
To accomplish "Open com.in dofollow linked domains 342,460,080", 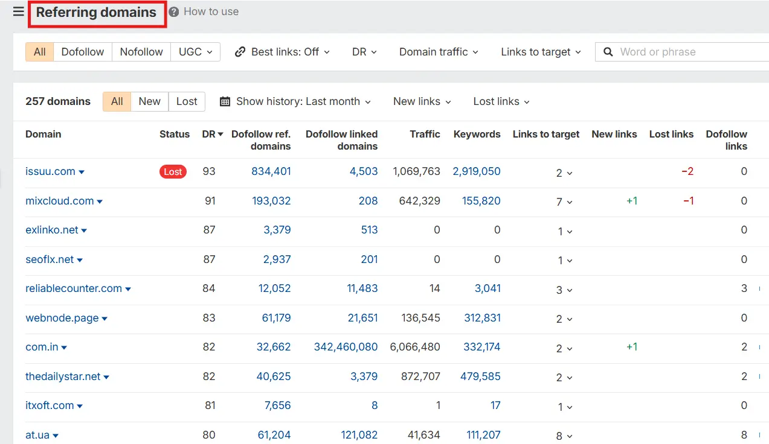I will (346, 347).
